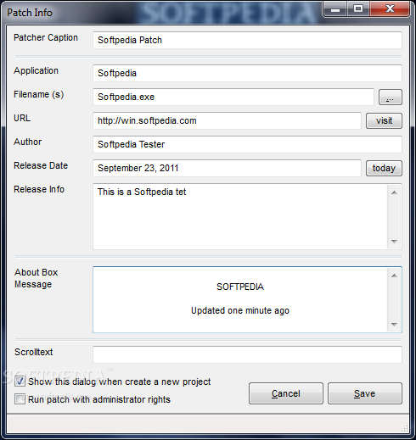Click the Scrolltext input field
This screenshot has height=440, width=416.
pyautogui.click(x=247, y=354)
